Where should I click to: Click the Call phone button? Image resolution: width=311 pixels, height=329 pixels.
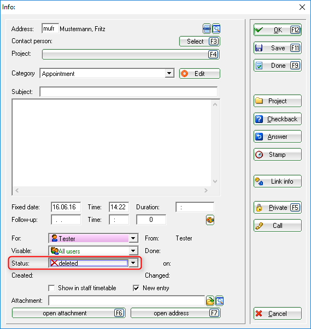pyautogui.click(x=278, y=226)
